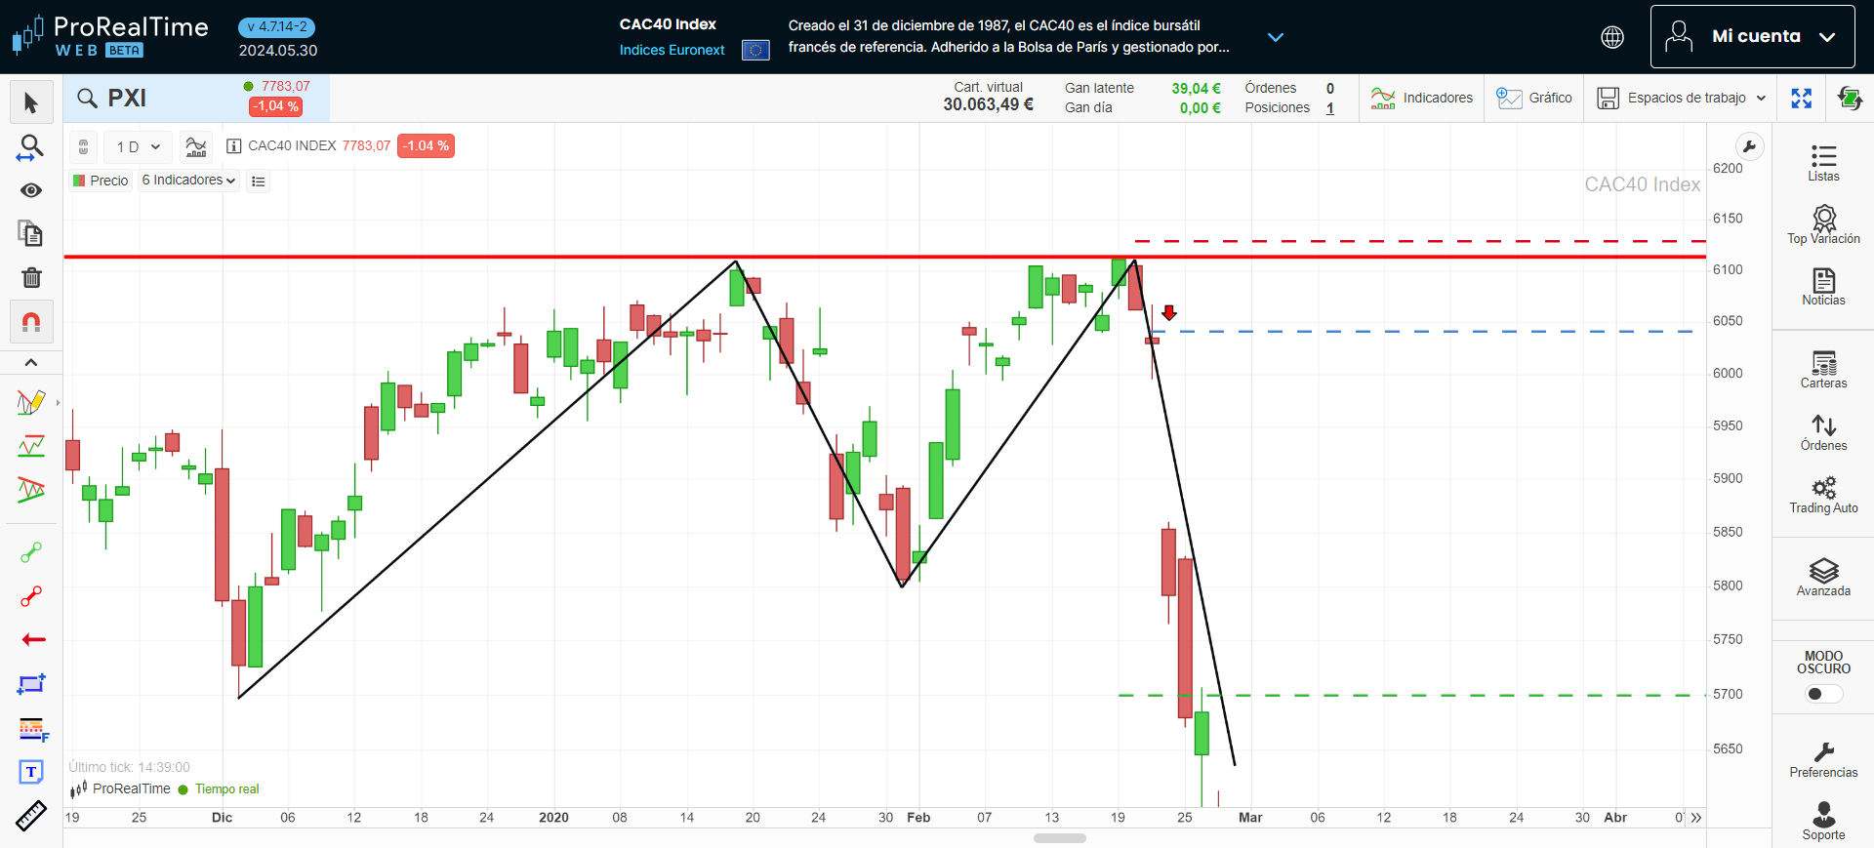Open the Noticias news panel
Viewport: 1874px width, 848px height.
click(1822, 287)
